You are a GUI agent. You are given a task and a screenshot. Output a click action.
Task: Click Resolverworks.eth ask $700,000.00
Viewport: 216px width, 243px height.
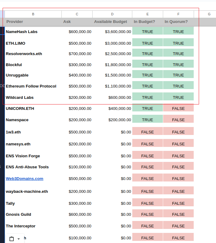pyautogui.click(x=80, y=54)
